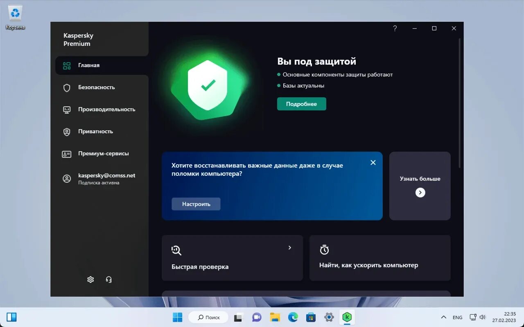
Task: Open the Windows Start menu
Action: coord(178,317)
